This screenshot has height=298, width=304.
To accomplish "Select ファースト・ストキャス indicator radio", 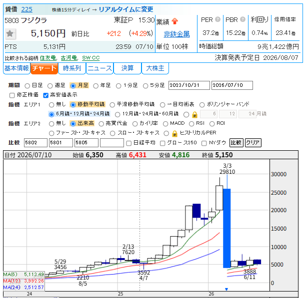I will pos(51,133).
